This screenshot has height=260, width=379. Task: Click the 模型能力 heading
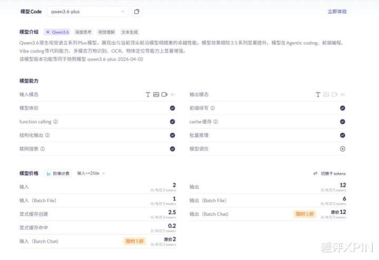pyautogui.click(x=29, y=81)
